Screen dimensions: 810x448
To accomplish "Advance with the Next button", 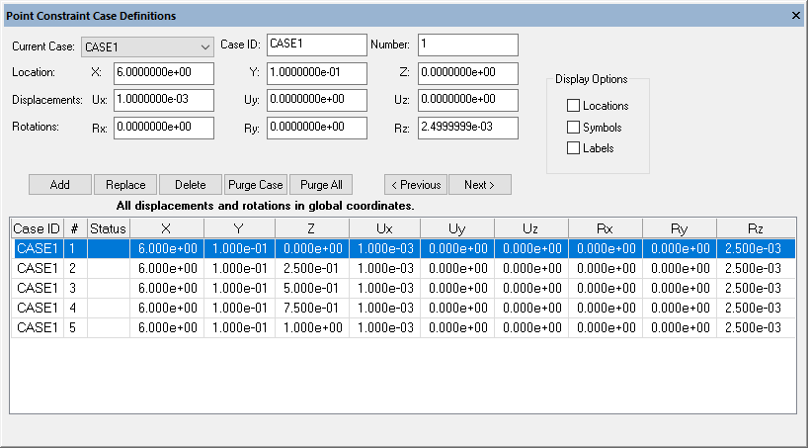I will click(479, 185).
